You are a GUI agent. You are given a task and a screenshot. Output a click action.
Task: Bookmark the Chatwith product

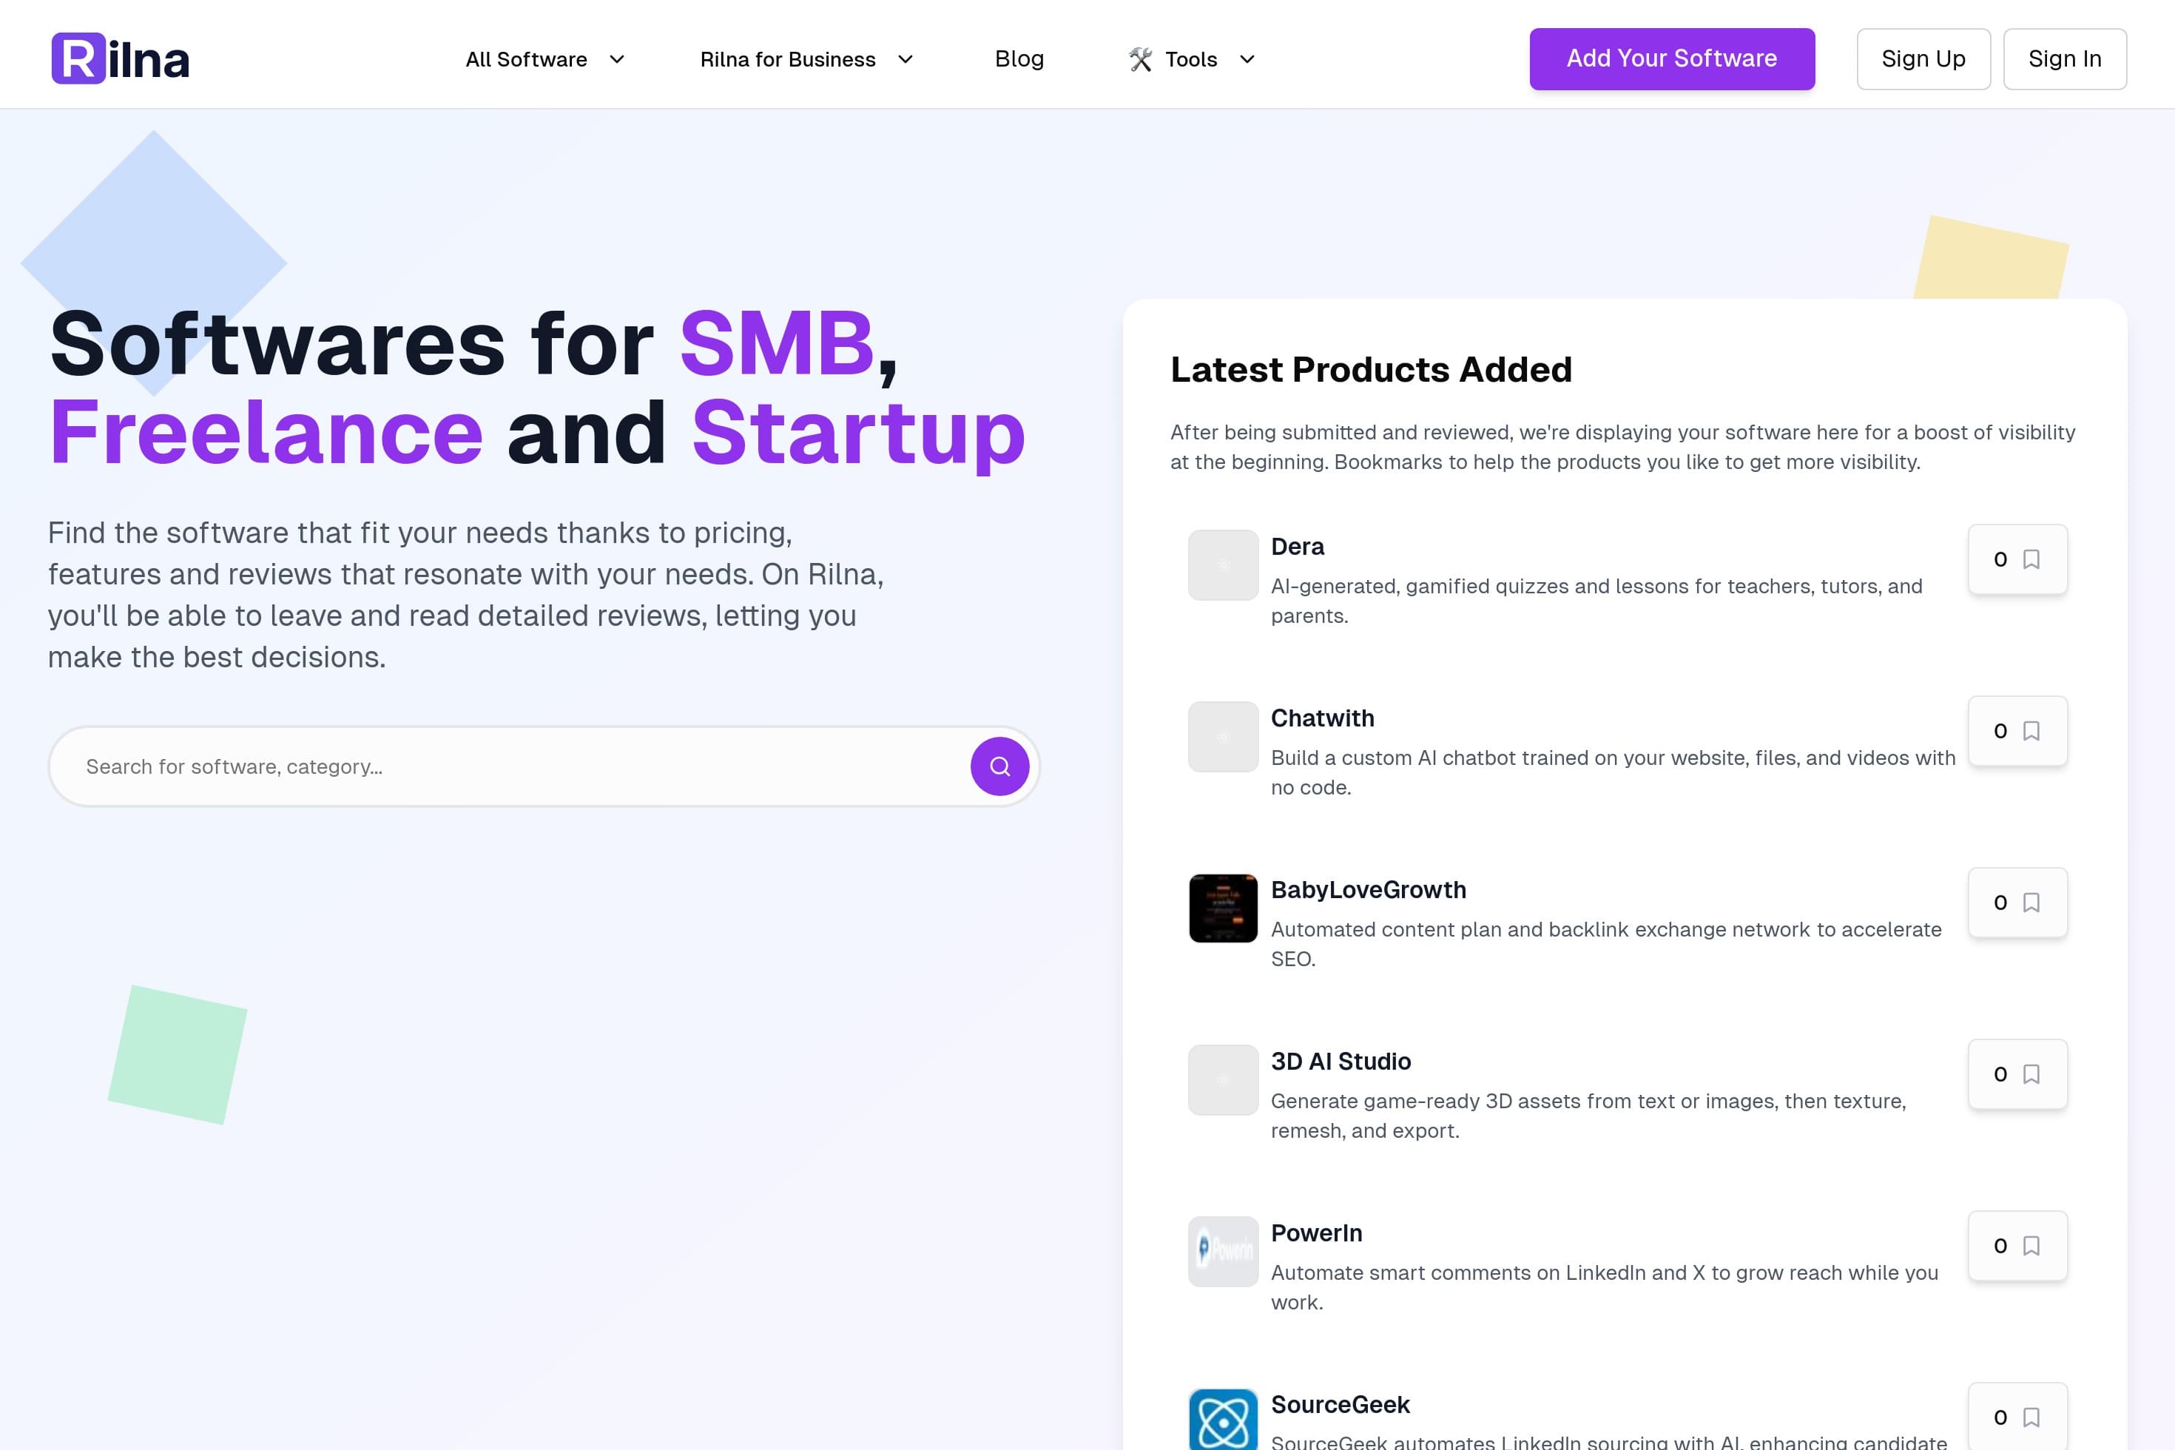click(2031, 731)
